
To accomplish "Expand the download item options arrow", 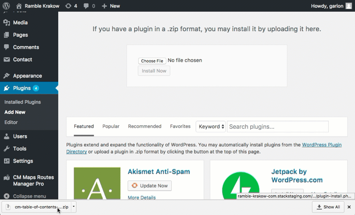I will pyautogui.click(x=74, y=207).
